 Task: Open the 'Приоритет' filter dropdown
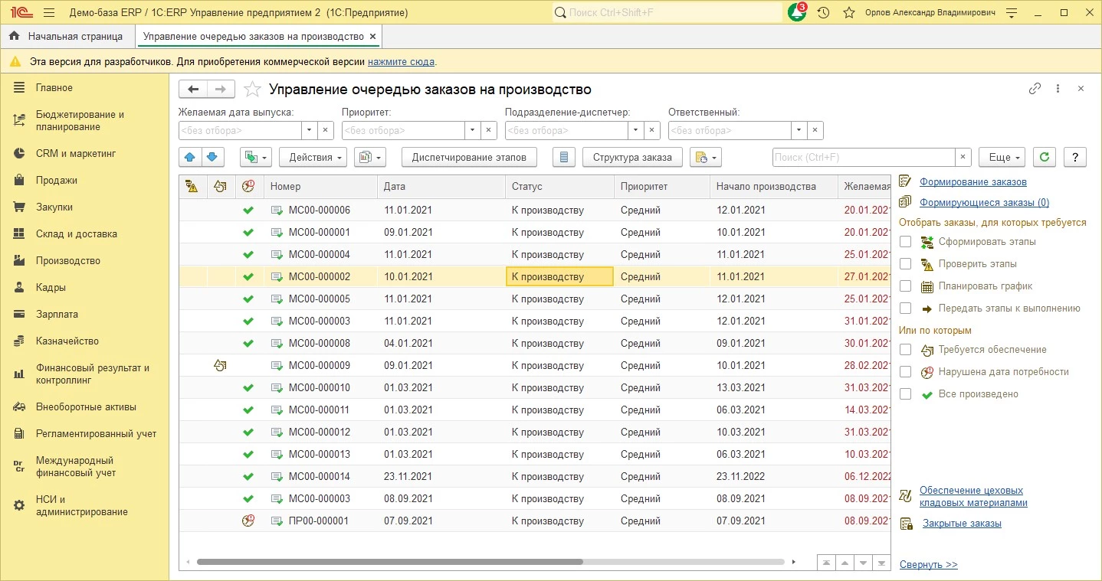[x=473, y=131]
